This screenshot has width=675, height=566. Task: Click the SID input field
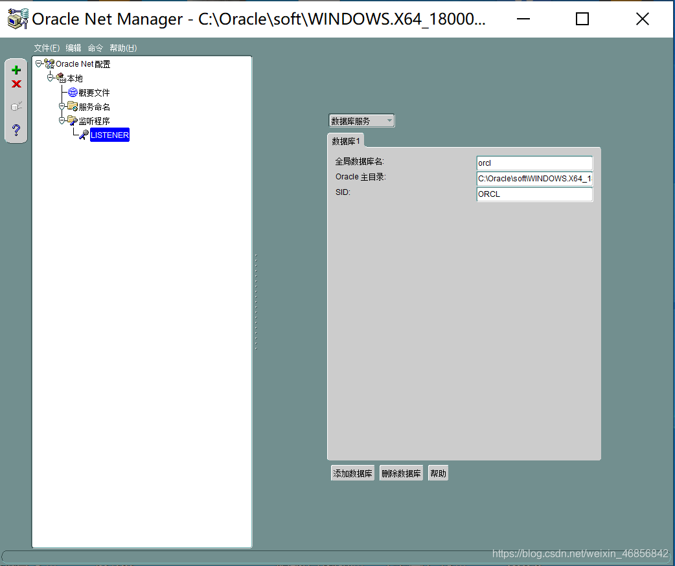534,194
